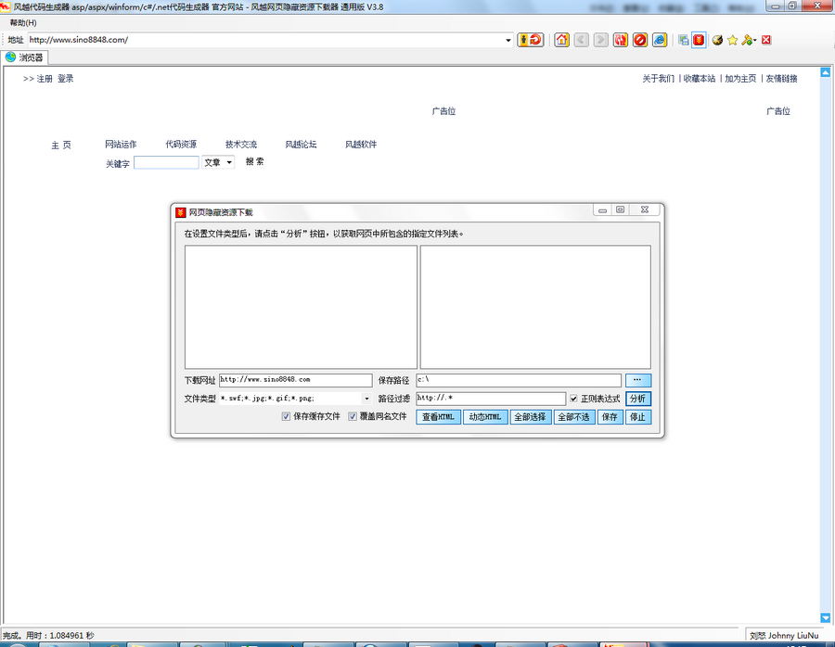
Task: Click the scroll down arrow on page scrollbar
Action: (825, 617)
